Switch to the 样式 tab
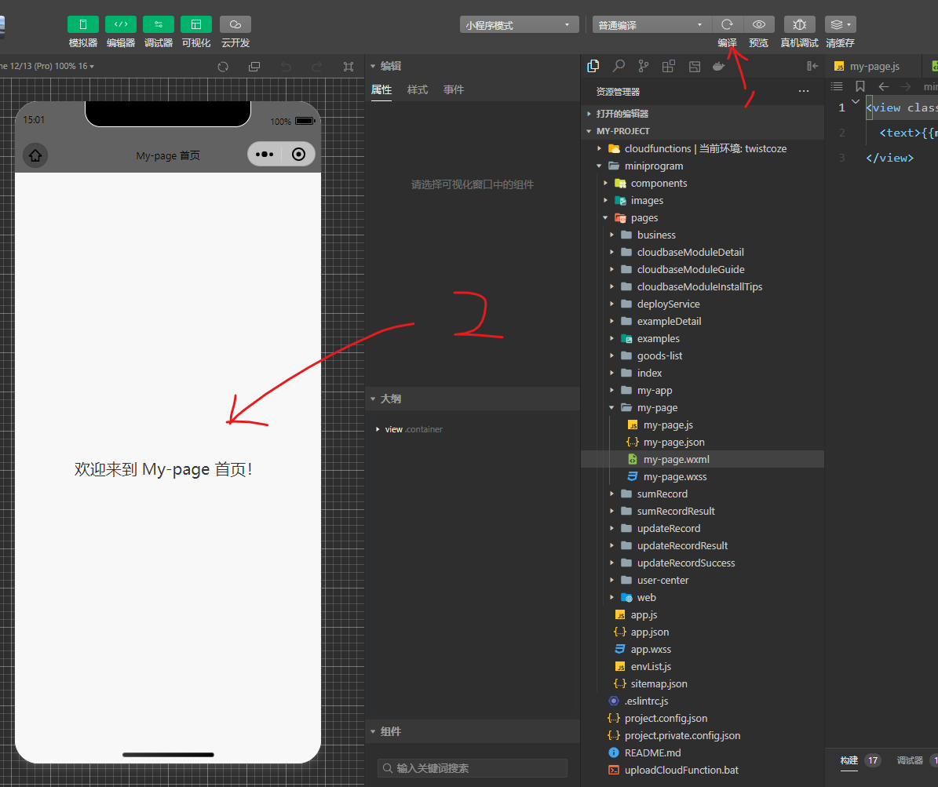938x787 pixels. point(418,89)
